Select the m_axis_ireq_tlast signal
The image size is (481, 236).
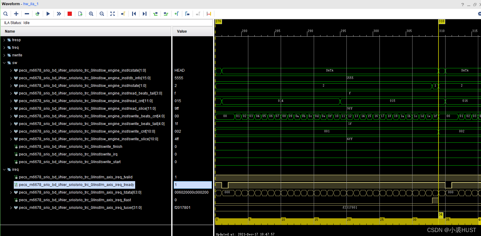tap(75, 200)
